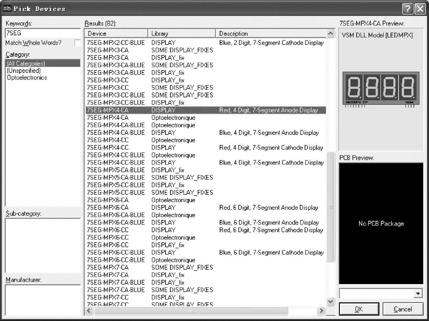Select 7SEG-MPX5-CA-BLUE SOME DISPLAY_FIXES row
The width and height of the screenshot is (429, 321).
coord(206,177)
